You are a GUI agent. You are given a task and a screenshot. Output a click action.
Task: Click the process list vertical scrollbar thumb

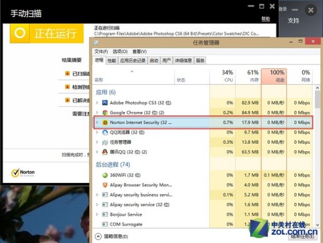point(317,99)
